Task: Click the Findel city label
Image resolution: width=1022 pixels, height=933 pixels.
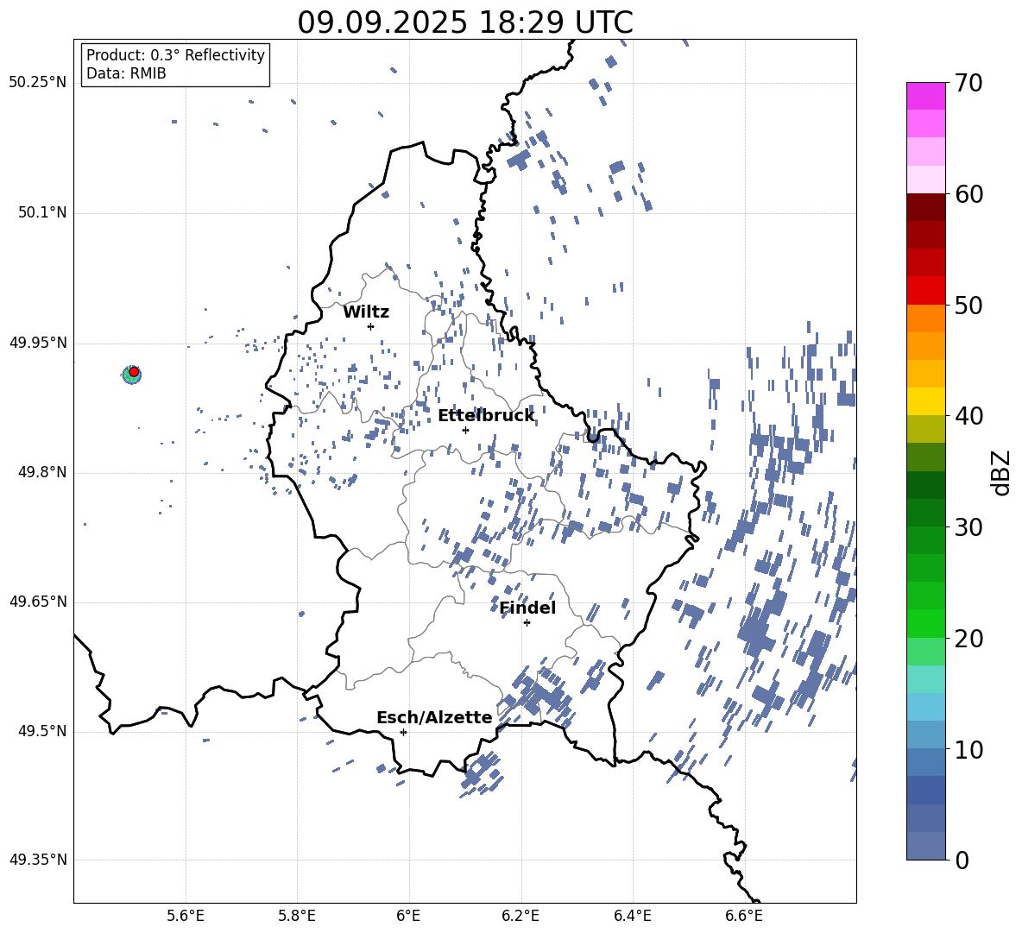Action: [527, 608]
